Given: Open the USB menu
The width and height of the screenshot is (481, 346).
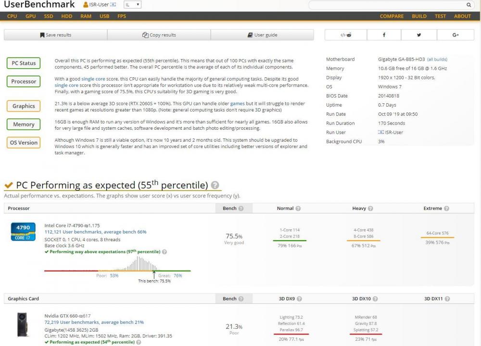Looking at the screenshot, I should pos(104,16).
